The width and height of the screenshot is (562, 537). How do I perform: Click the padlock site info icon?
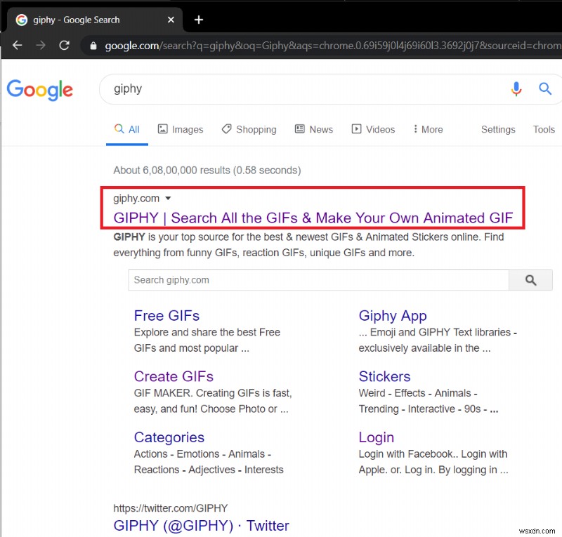point(93,46)
